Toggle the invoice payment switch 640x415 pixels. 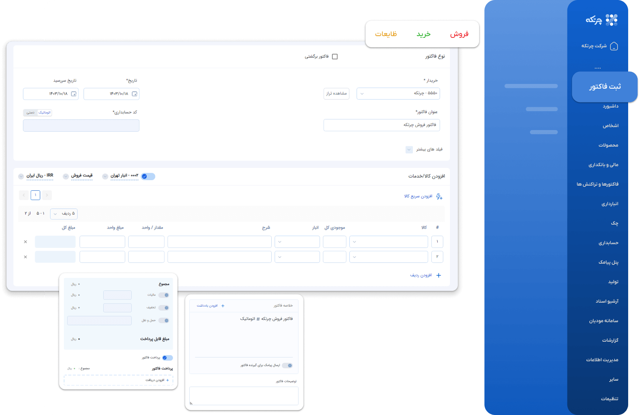pyautogui.click(x=167, y=358)
